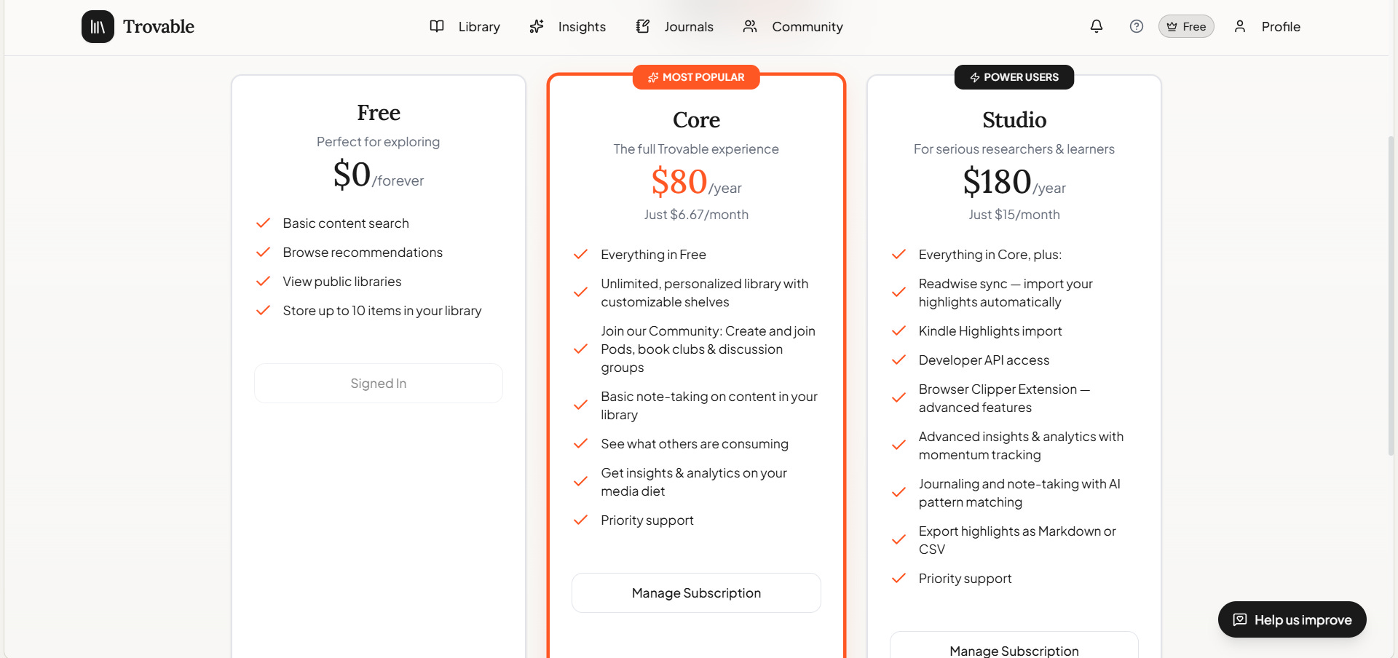Open notifications bell icon
The width and height of the screenshot is (1398, 658).
pos(1097,26)
